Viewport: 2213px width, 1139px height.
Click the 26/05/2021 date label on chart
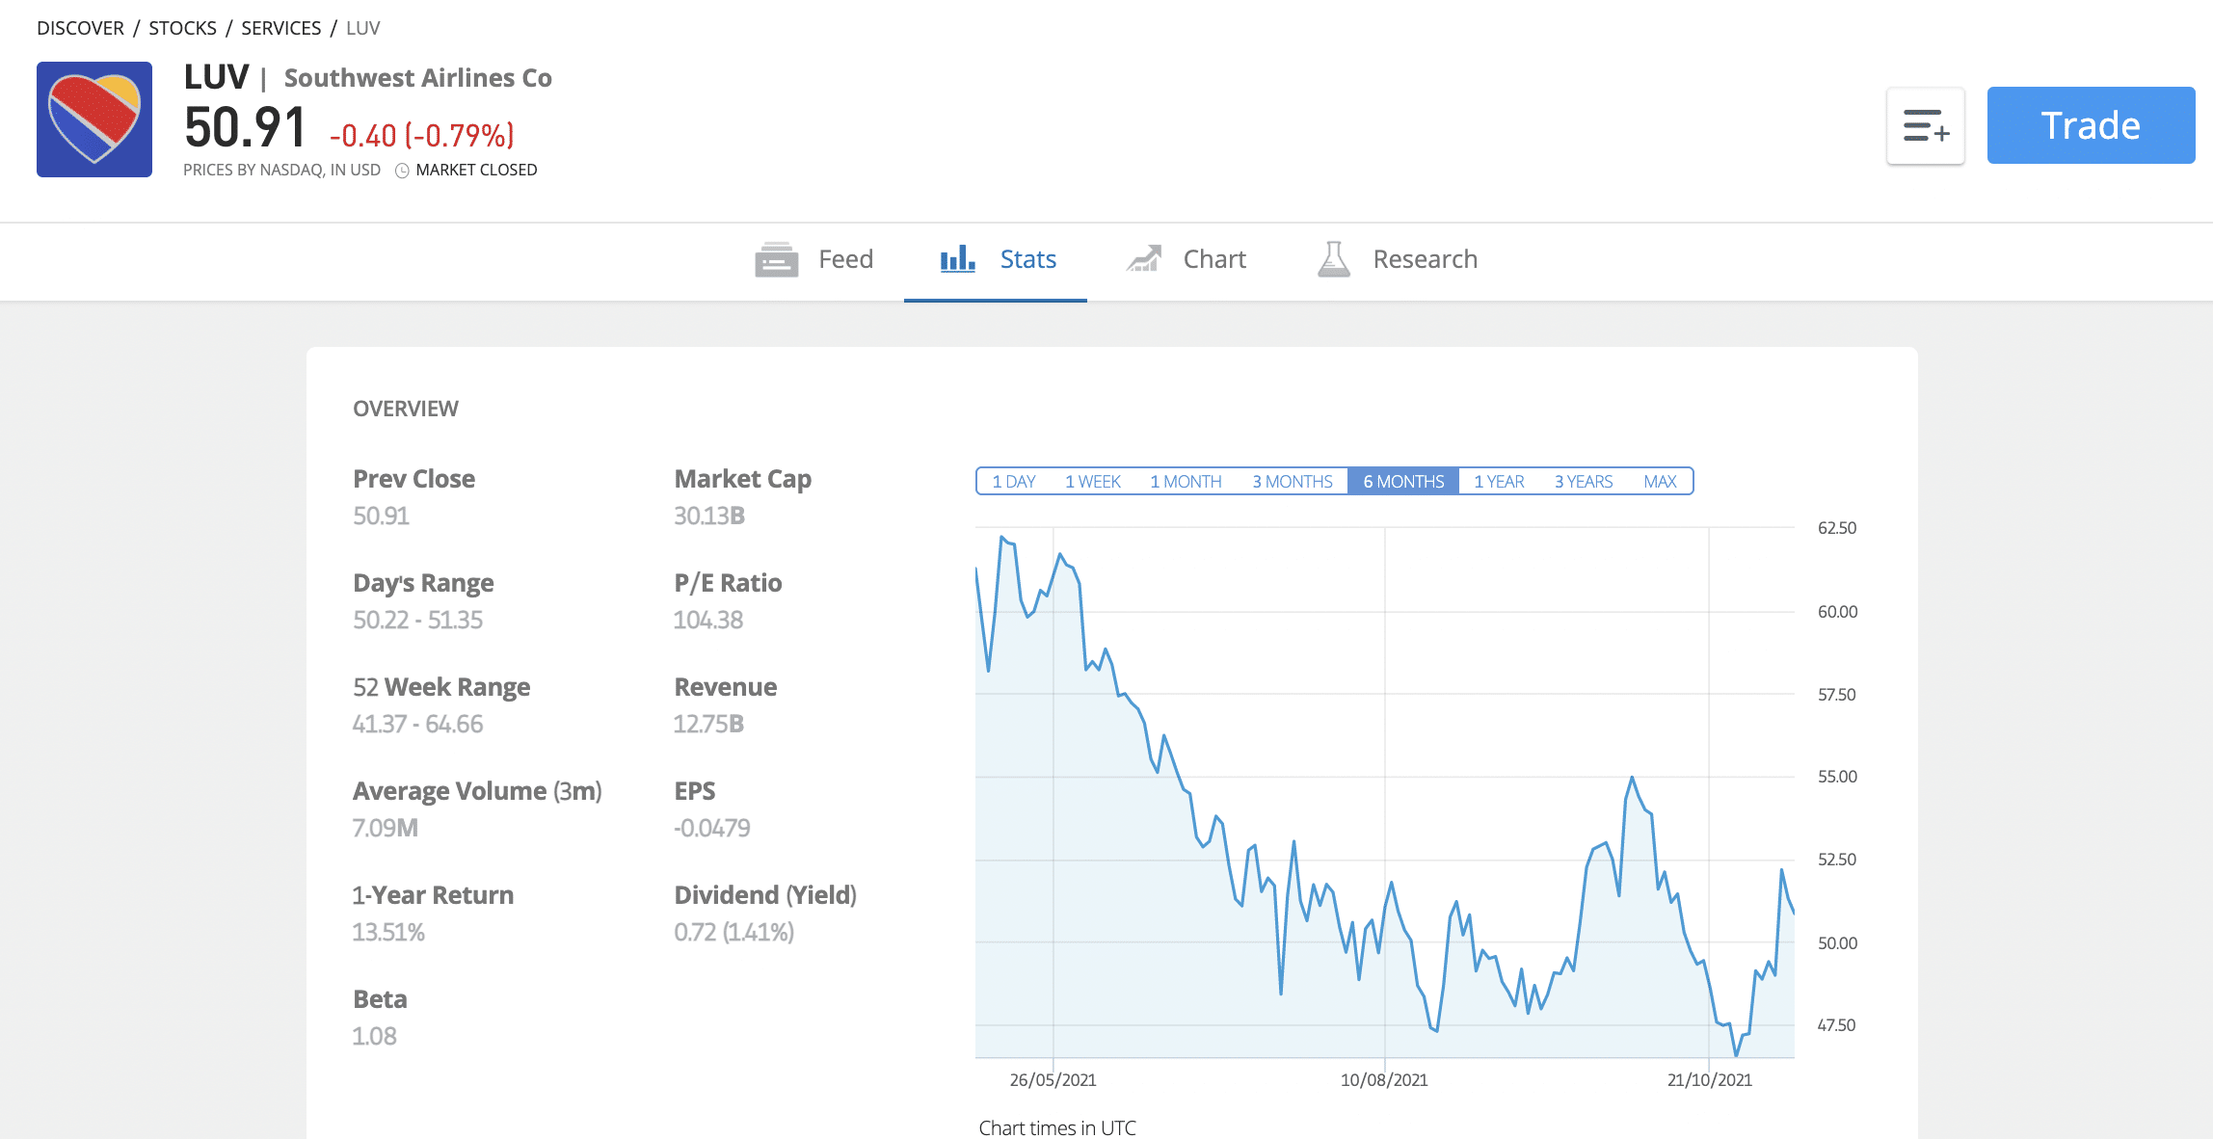pyautogui.click(x=1053, y=1080)
